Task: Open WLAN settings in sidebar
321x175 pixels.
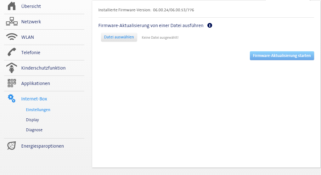Action: tap(28, 37)
